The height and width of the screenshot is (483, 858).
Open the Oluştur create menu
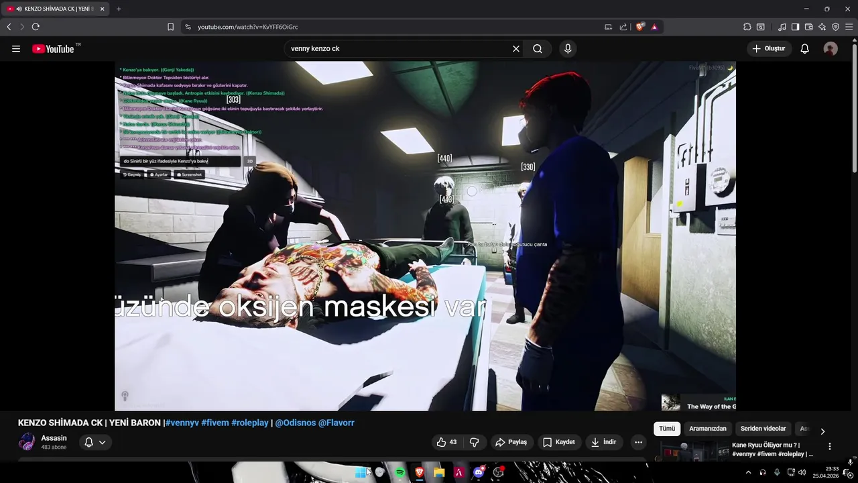click(769, 49)
